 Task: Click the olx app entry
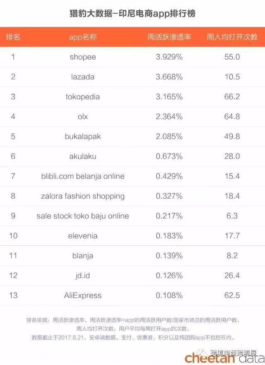point(83,117)
